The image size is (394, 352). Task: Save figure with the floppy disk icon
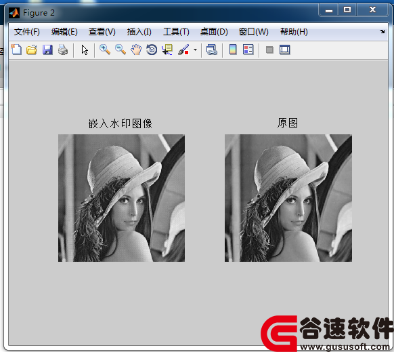[x=47, y=50]
